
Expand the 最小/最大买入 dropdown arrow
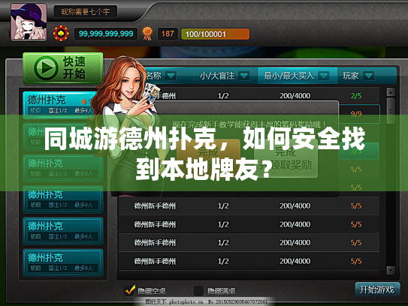coord(324,76)
